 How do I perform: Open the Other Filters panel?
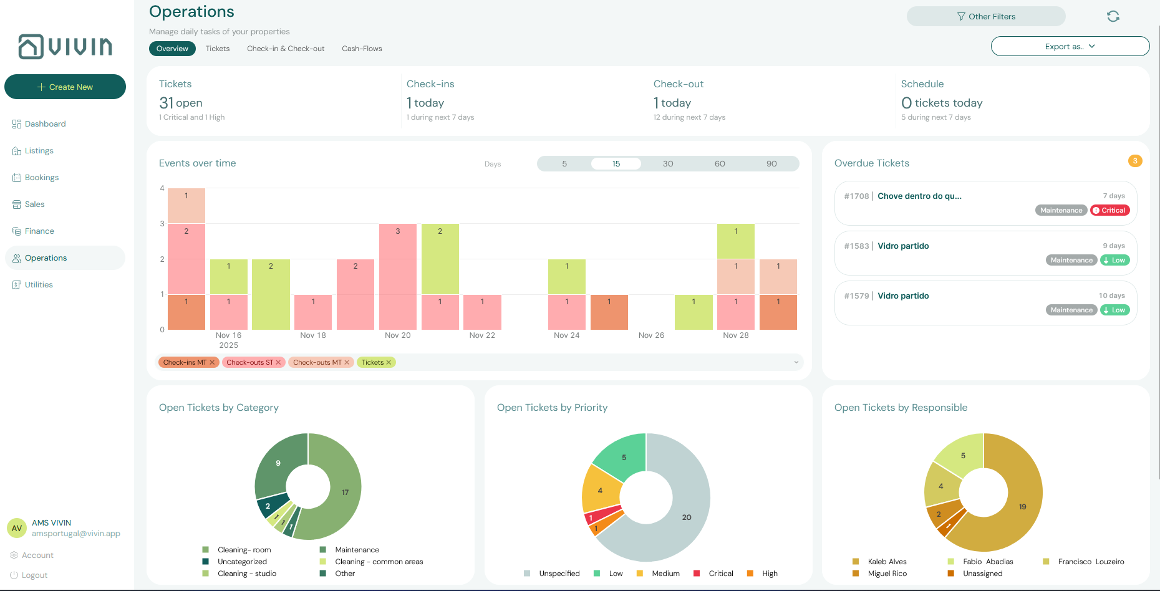click(x=985, y=16)
